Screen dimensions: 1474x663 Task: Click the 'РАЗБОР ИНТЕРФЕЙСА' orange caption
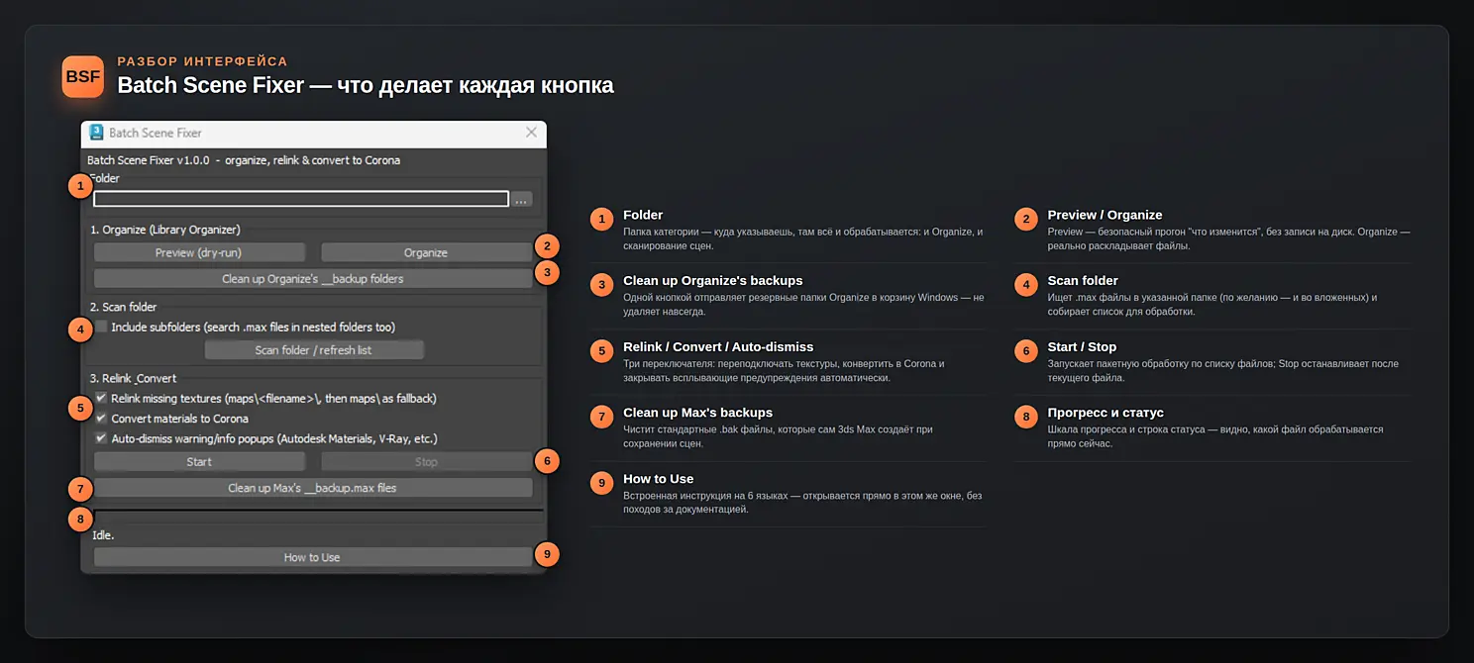(x=202, y=61)
